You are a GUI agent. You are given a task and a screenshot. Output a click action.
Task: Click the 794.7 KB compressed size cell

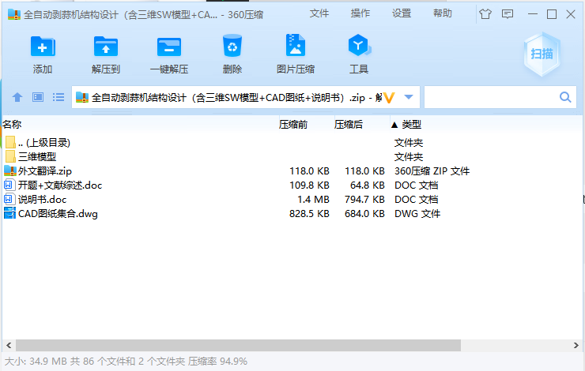point(364,200)
